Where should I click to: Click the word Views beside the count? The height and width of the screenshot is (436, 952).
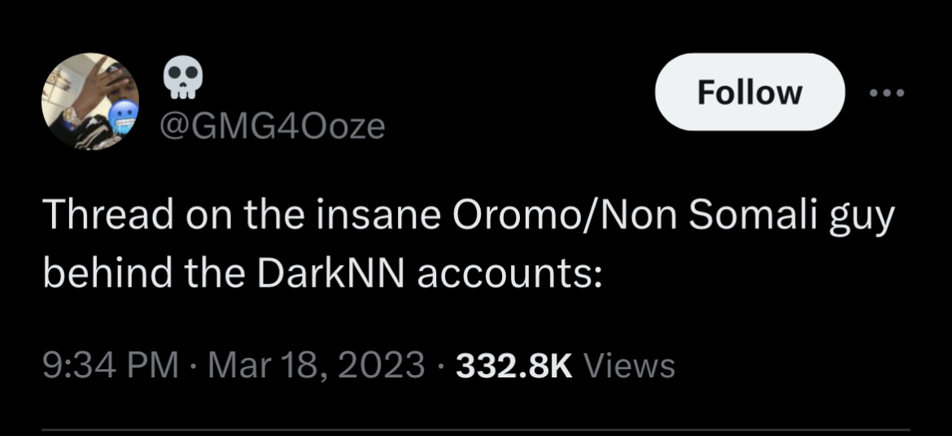click(x=629, y=365)
